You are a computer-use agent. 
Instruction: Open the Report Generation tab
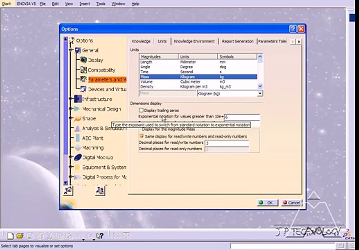point(238,41)
